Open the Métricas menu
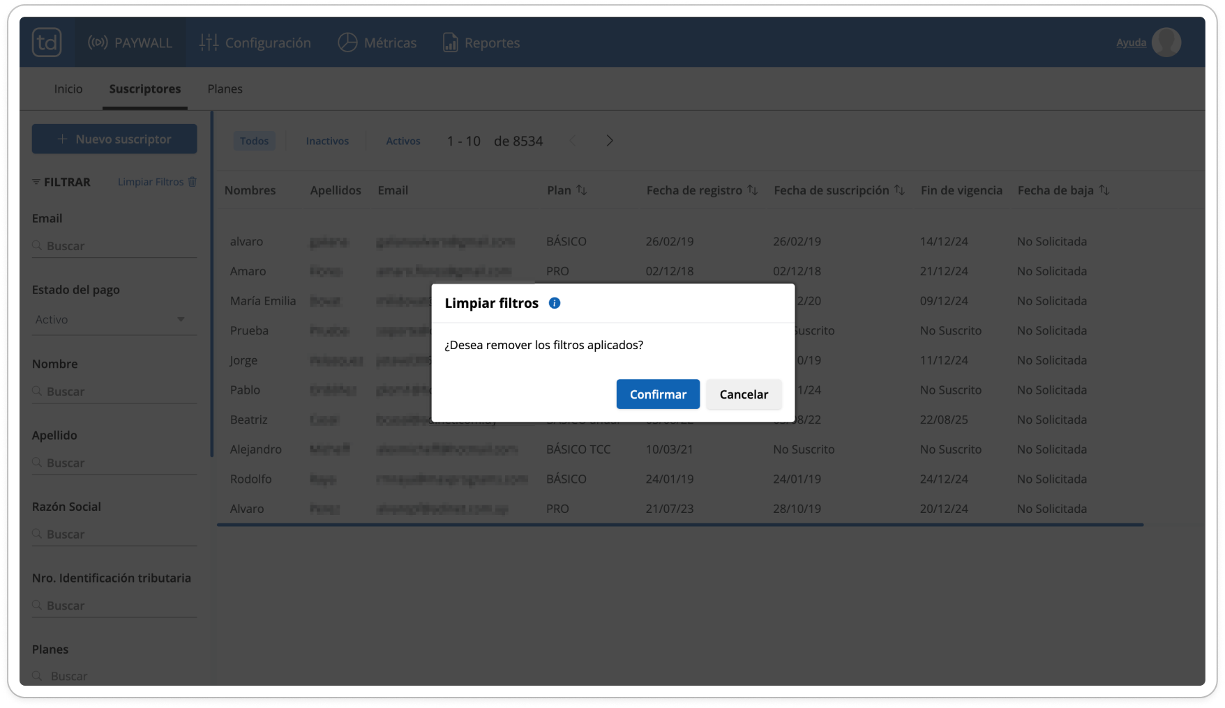 click(x=377, y=43)
